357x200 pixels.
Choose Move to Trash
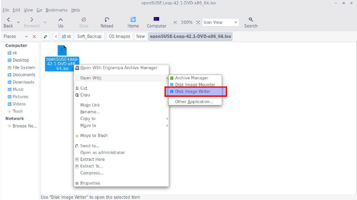coord(121,135)
